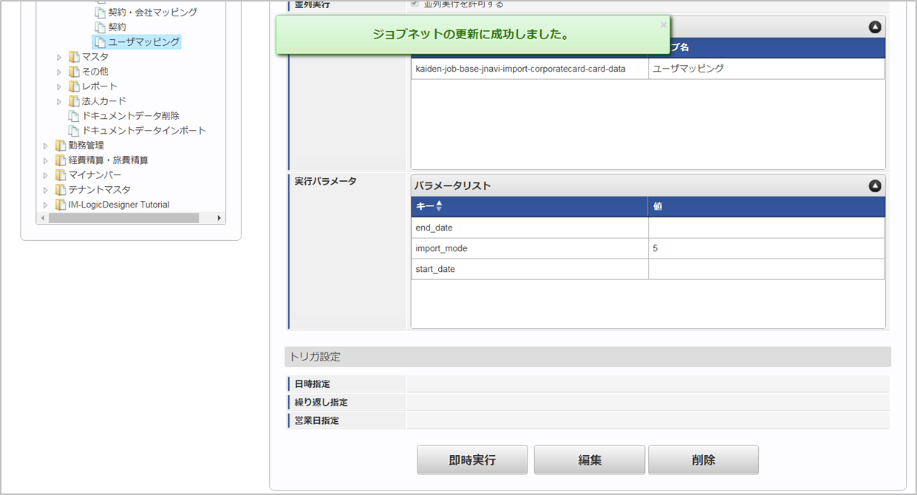Click the ユーザマッピング job name cell
This screenshot has width=917, height=495.
[766, 69]
